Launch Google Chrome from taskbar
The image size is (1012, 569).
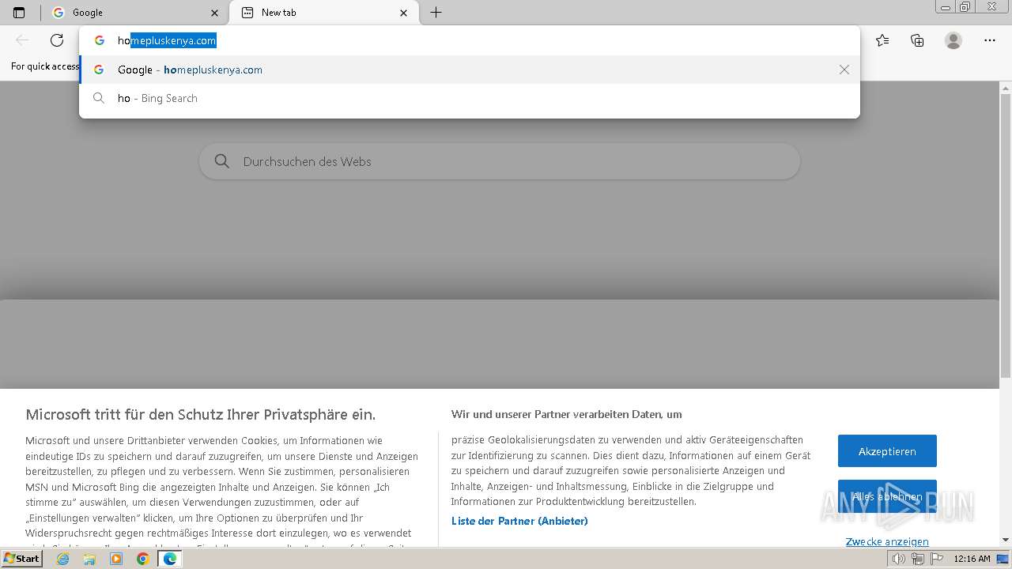pyautogui.click(x=142, y=559)
